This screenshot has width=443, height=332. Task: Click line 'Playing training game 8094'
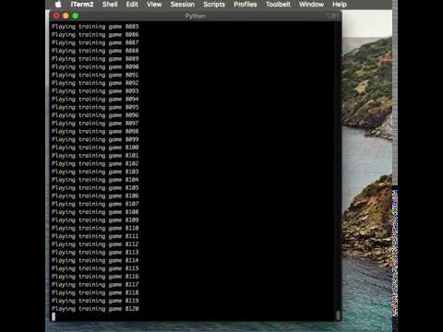(95, 100)
